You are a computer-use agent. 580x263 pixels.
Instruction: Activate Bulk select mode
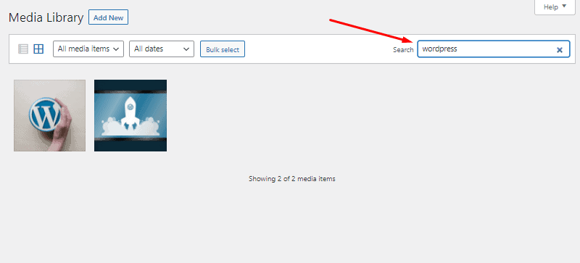pos(223,49)
